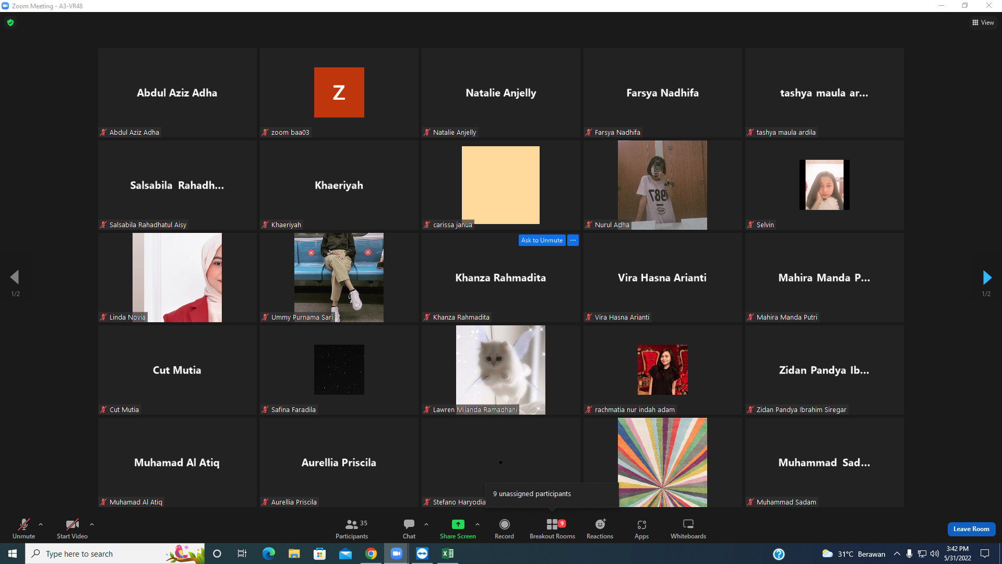The width and height of the screenshot is (1002, 564).
Task: Click carissa janua's yellow tile
Action: [x=500, y=185]
